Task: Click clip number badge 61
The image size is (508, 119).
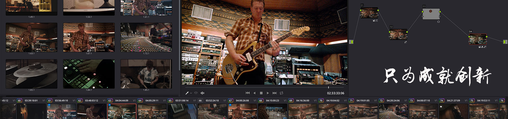Action: [49, 100]
